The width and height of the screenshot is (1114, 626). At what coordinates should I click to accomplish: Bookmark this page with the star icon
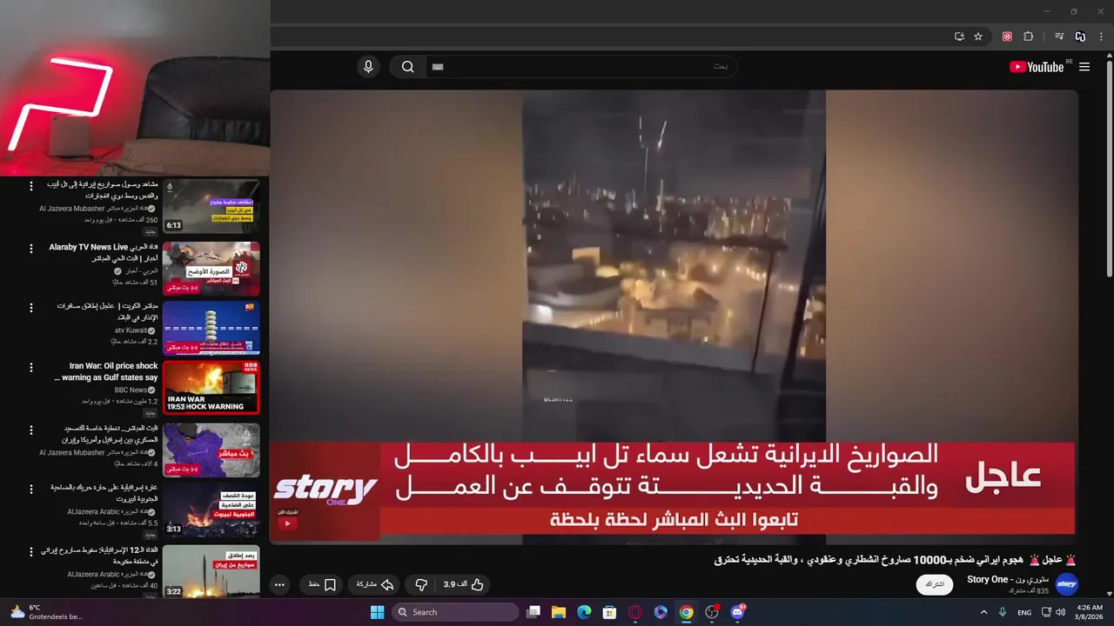[x=978, y=37]
